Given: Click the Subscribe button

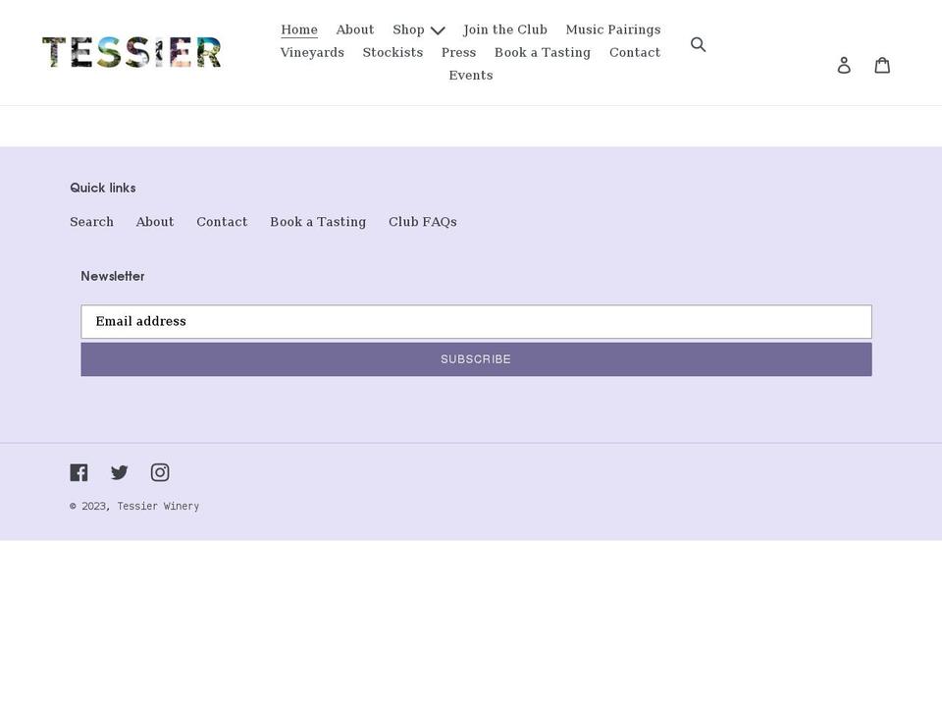Looking at the screenshot, I should 477,359.
